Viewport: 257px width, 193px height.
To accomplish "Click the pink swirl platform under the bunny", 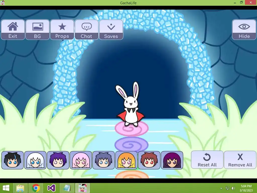I will (x=132, y=129).
